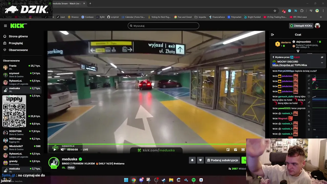Viewport: 327px width, 184px height.
Task: Open ROSHTEIN's channel in sidebar
Action: click(x=22, y=133)
